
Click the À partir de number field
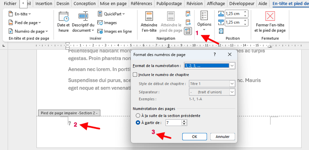click(174, 123)
